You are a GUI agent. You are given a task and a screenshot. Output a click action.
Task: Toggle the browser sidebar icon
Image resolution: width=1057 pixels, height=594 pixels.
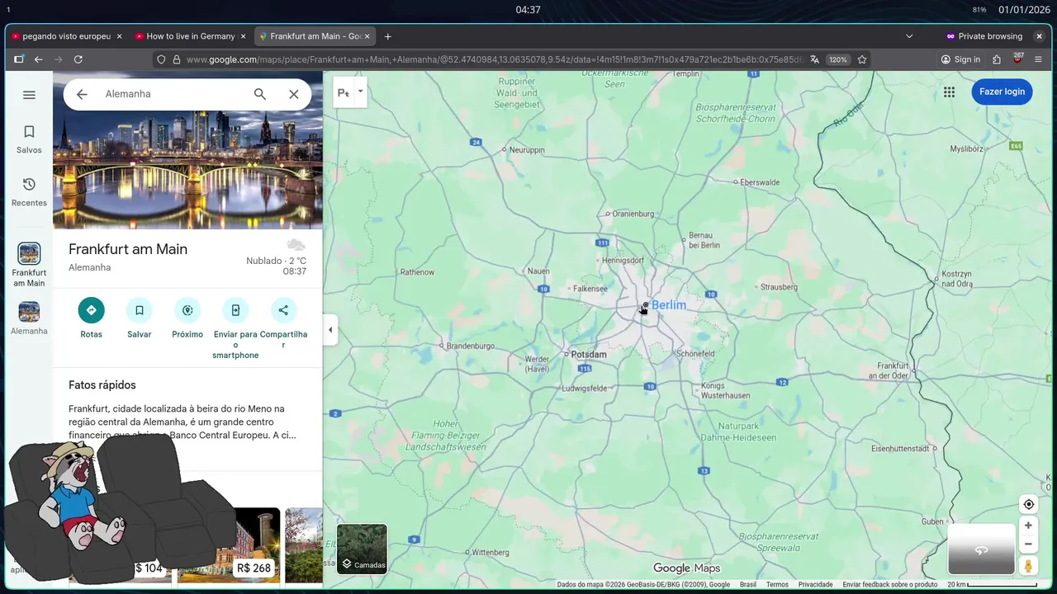tap(18, 59)
